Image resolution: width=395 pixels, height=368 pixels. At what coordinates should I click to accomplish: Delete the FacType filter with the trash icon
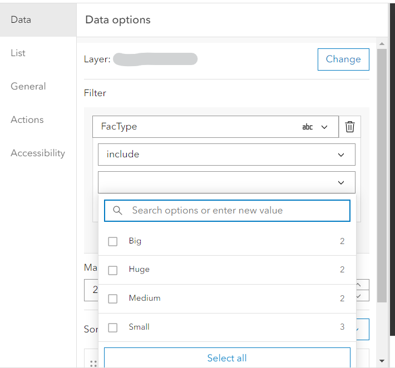click(350, 127)
